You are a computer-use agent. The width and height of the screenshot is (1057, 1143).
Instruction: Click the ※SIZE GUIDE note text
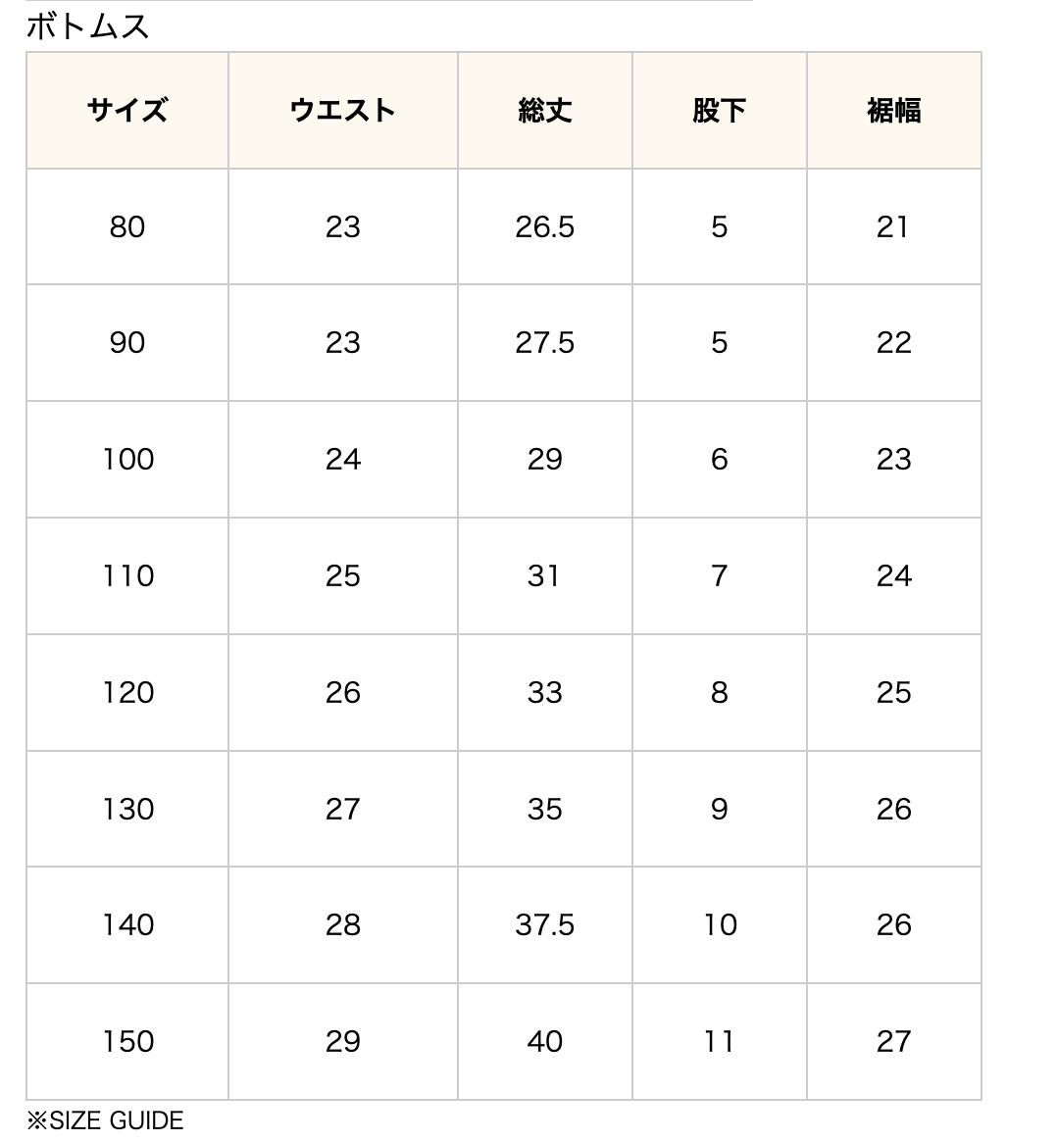tap(105, 1120)
